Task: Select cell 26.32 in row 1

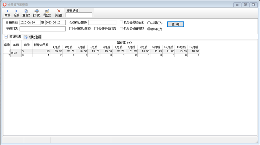Action: pos(56,51)
